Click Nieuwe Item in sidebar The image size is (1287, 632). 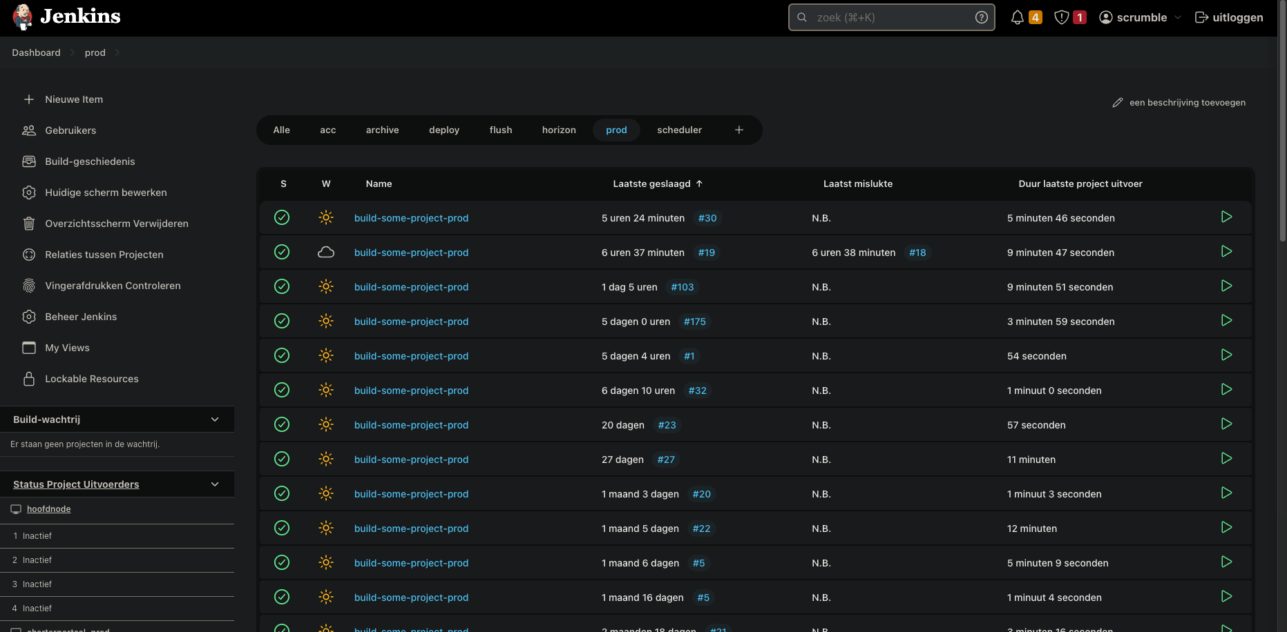point(74,99)
